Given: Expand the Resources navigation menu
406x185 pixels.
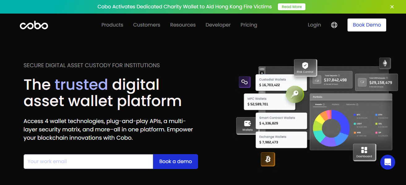Looking at the screenshot, I should pos(183,25).
